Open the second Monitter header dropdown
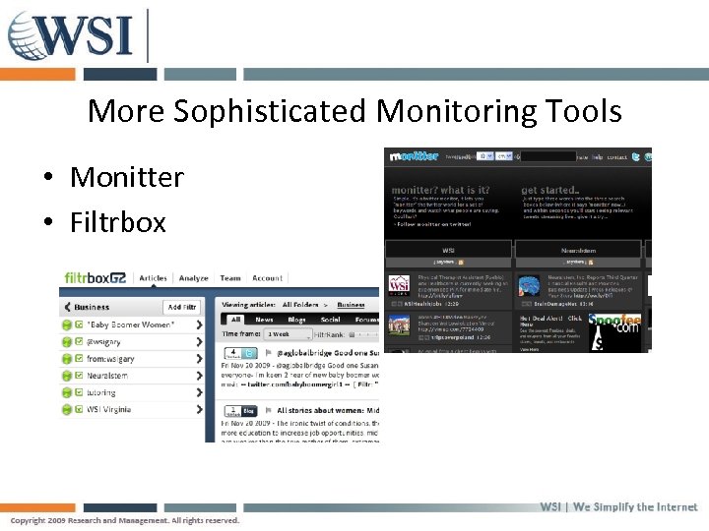 pyautogui.click(x=504, y=156)
